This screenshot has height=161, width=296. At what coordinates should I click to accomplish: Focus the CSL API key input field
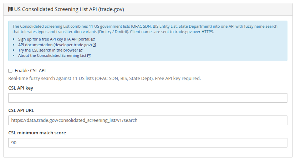click(148, 98)
